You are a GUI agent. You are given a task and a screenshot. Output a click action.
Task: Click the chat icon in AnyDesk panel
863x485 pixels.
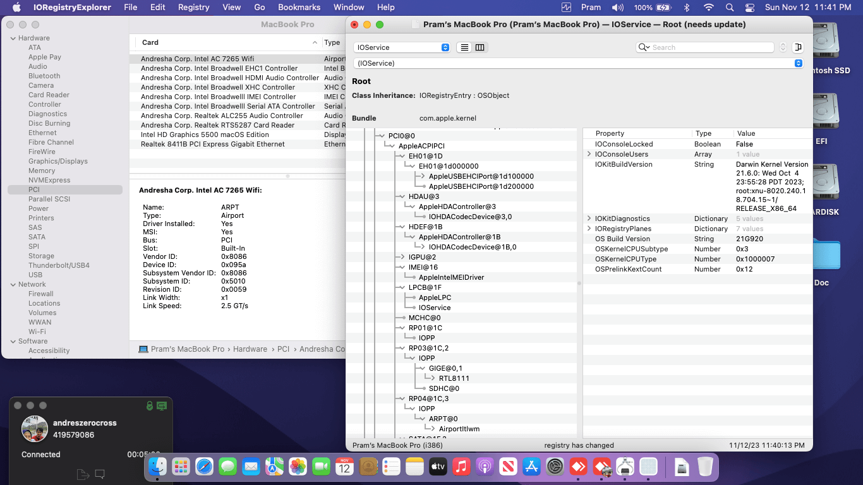click(x=99, y=474)
